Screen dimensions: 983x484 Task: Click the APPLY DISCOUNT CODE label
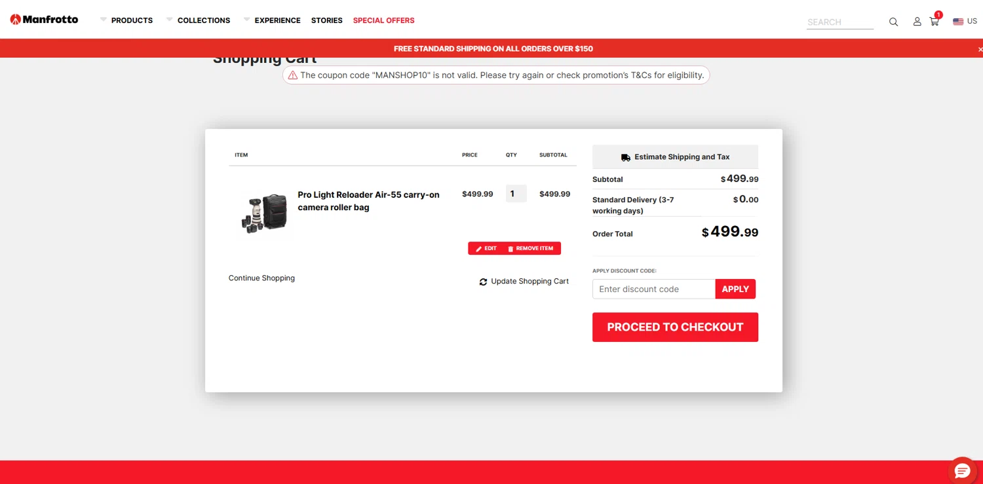(x=625, y=270)
